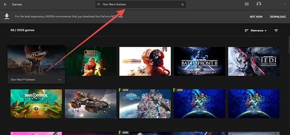
Task: Click the Star Wars™ Outlaws title label
Action: tap(23, 80)
